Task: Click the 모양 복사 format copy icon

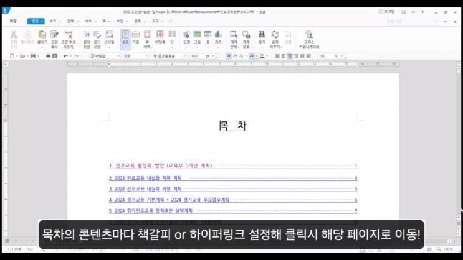Action: pos(54,39)
